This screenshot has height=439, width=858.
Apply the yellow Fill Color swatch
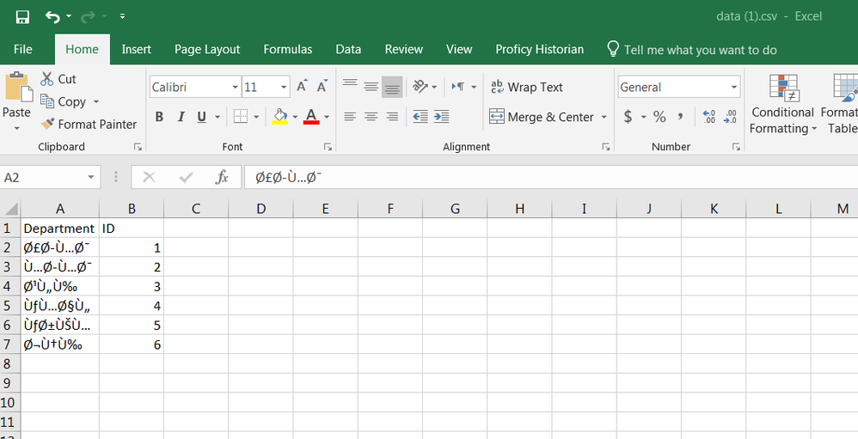pos(279,117)
